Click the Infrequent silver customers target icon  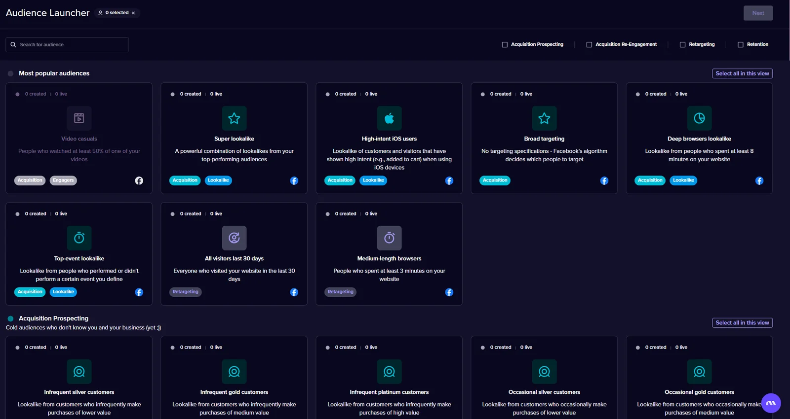[x=79, y=372]
